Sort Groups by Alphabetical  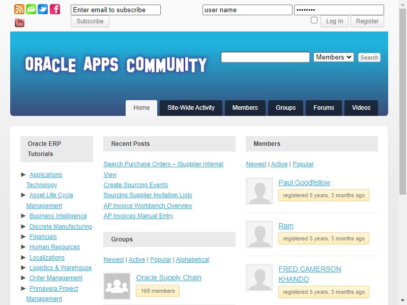coord(193,260)
